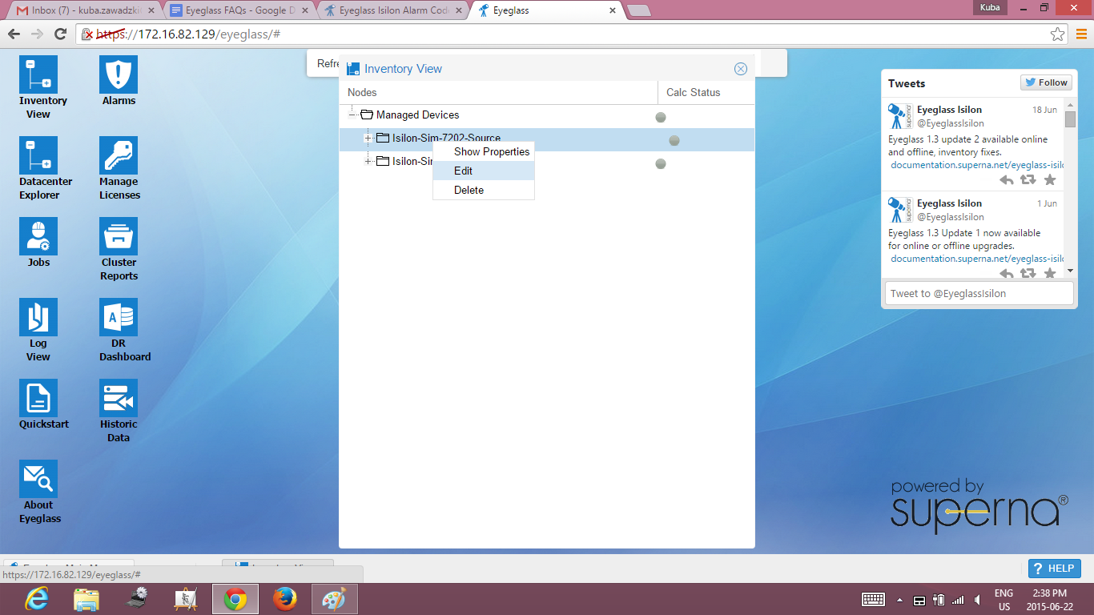The width and height of the screenshot is (1094, 615).
Task: Open the DR Dashboard icon
Action: (x=119, y=317)
